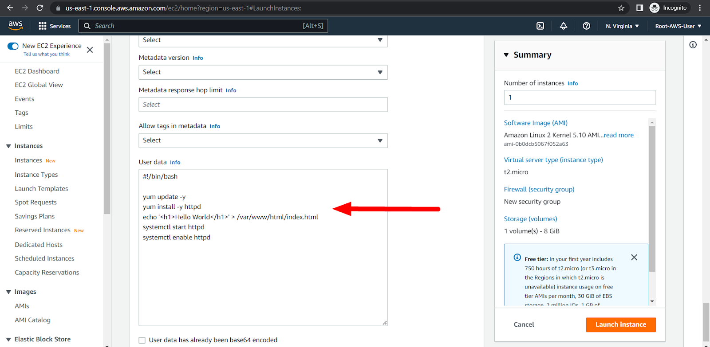View site information padlock icon
710x347 pixels.
click(x=58, y=8)
